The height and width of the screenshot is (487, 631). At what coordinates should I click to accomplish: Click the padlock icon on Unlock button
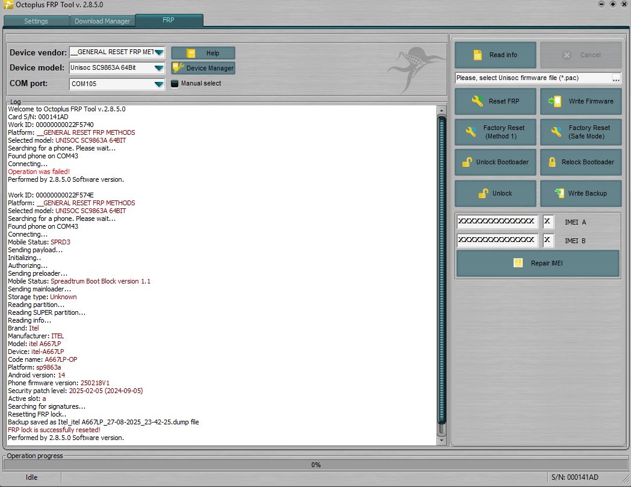pyautogui.click(x=483, y=193)
